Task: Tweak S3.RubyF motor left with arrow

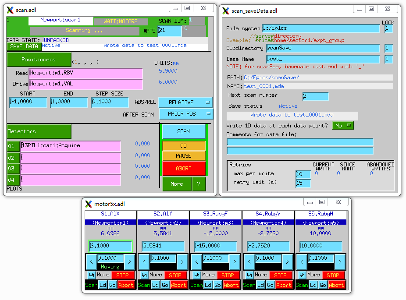Action: [x=196, y=262]
